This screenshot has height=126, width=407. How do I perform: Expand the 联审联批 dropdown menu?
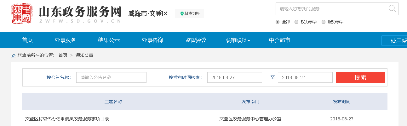click(238, 40)
